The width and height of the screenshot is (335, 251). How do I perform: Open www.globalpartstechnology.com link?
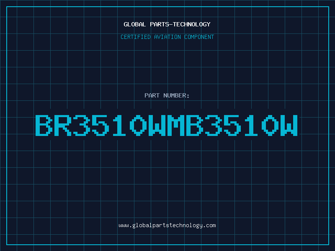[x=167, y=225]
